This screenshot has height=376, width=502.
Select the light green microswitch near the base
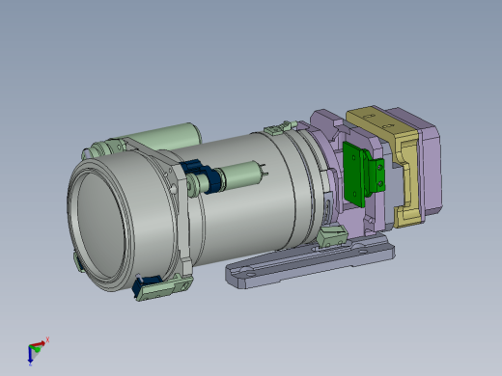click(332, 236)
